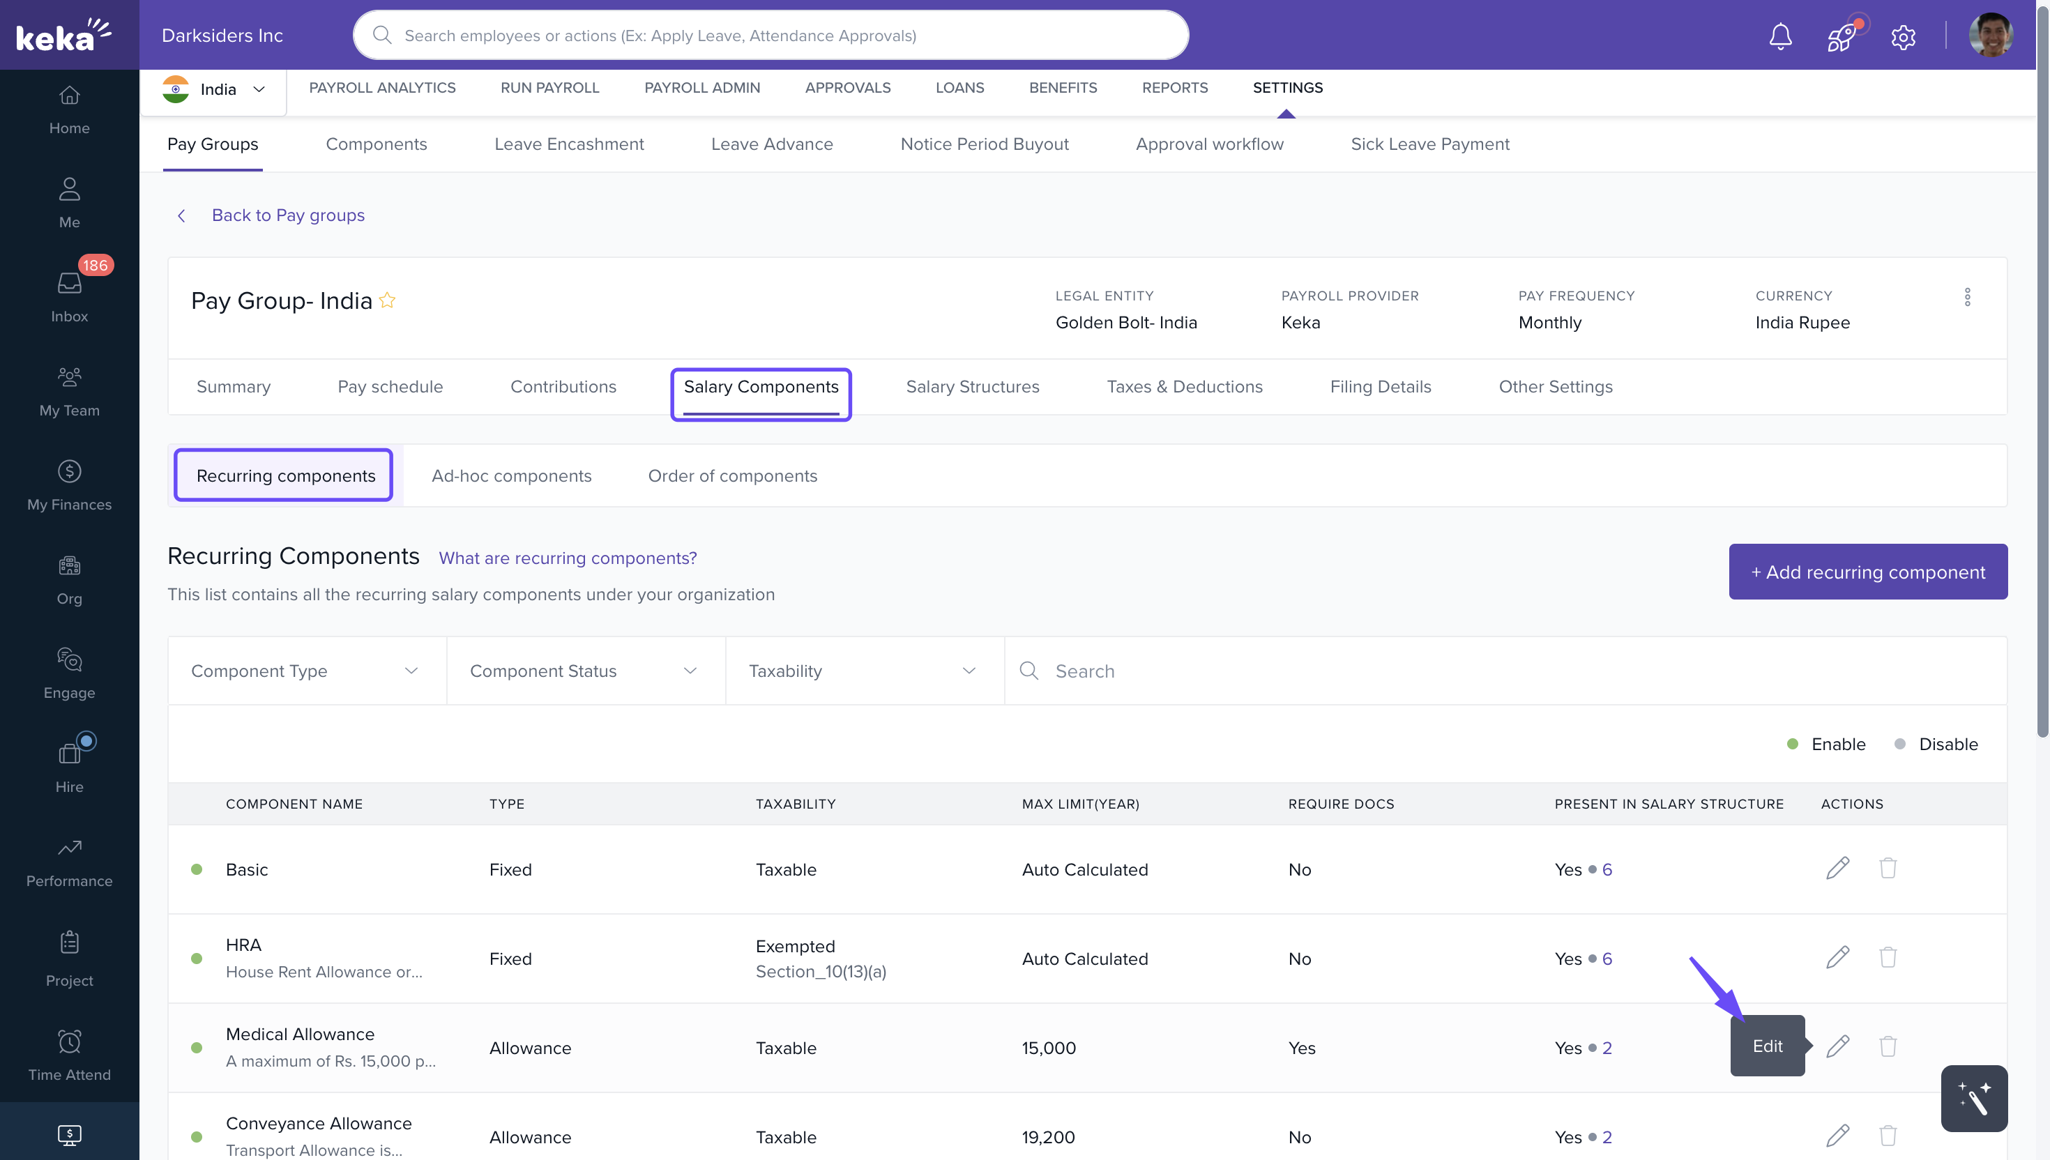The image size is (2050, 1160).
Task: Go back to Pay groups link
Action: tap(287, 215)
